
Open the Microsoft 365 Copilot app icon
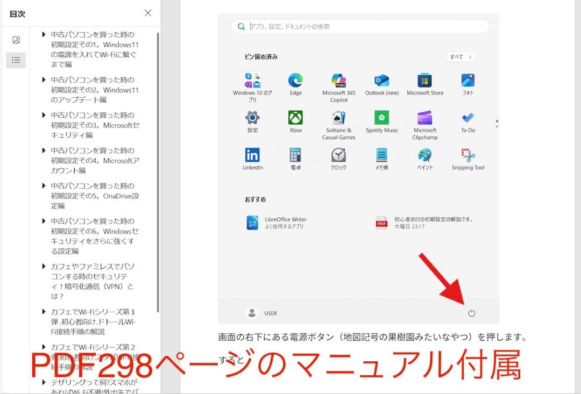338,81
